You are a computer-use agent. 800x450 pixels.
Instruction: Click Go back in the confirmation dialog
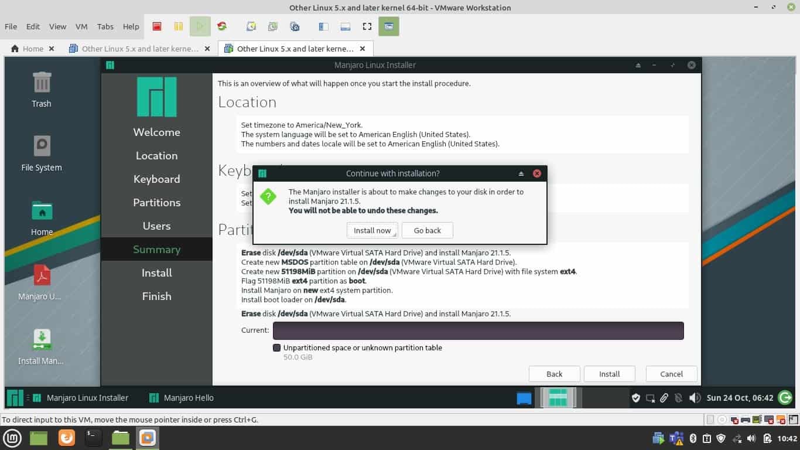428,230
